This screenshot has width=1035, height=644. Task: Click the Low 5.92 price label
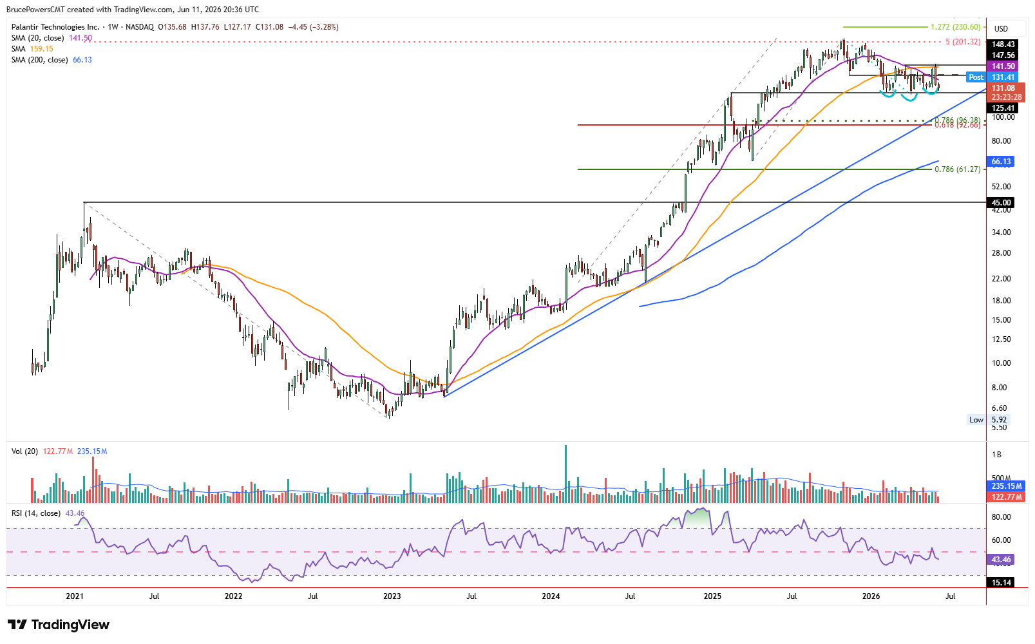(988, 420)
